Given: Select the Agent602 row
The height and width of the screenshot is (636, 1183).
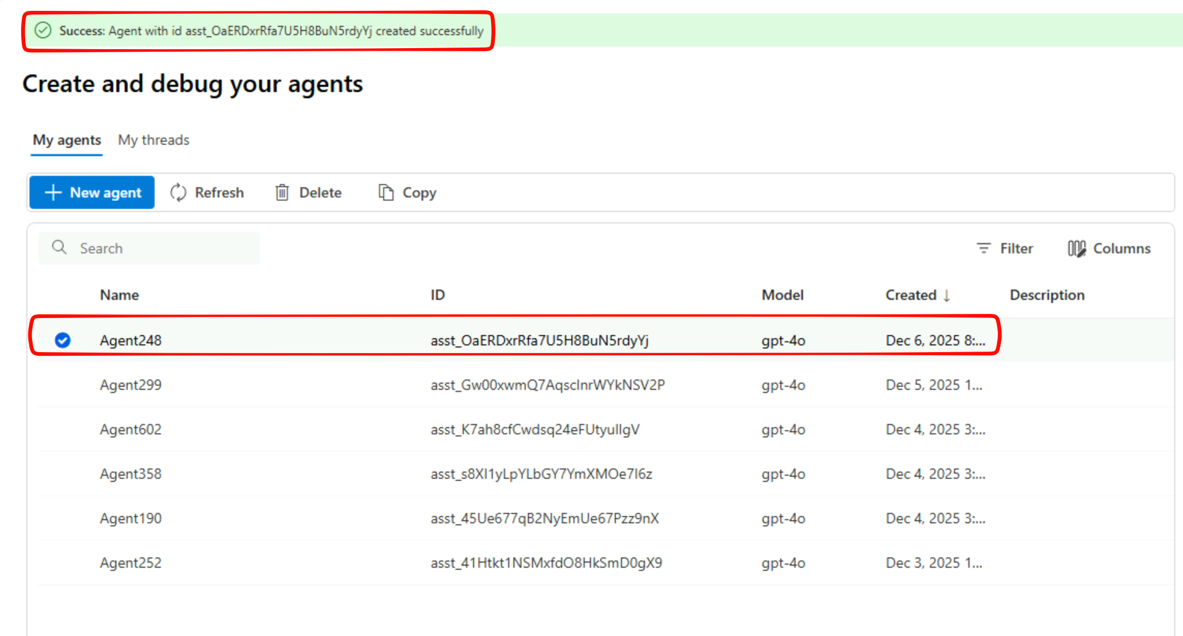Looking at the screenshot, I should [x=131, y=429].
